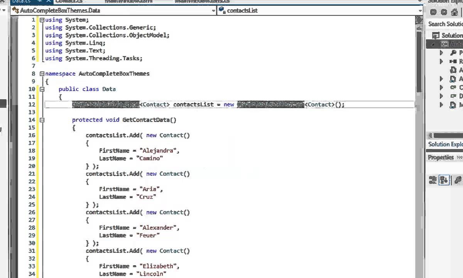The image size is (463, 278).
Task: Click the Alphabetical sort icon in Properties
Action: pos(444,180)
